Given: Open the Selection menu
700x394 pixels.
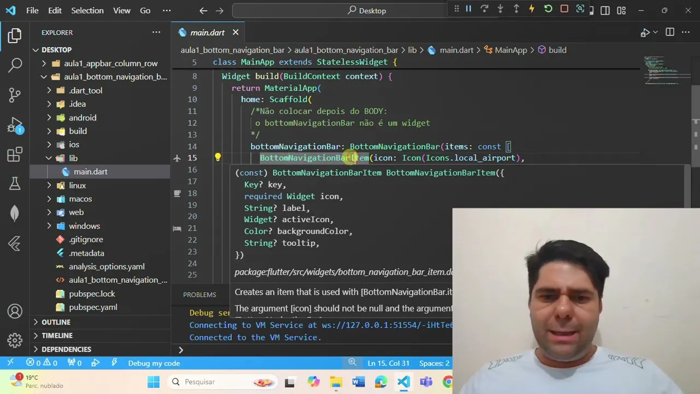Looking at the screenshot, I should [x=87, y=10].
